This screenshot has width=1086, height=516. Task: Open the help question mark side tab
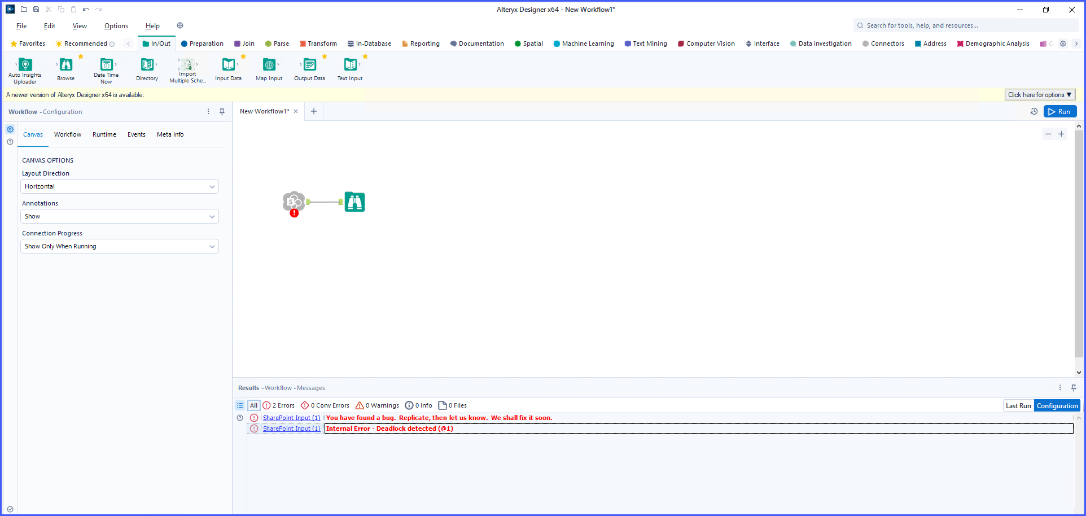pyautogui.click(x=10, y=142)
